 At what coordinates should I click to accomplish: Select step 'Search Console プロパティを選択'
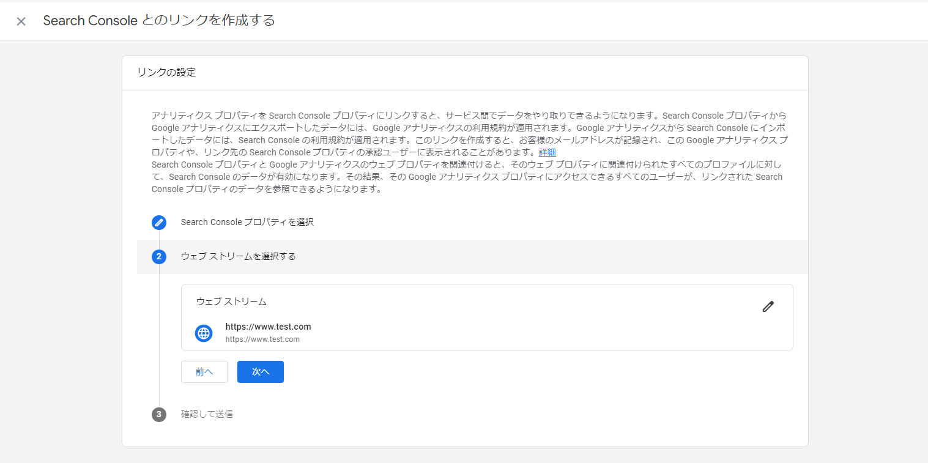tap(247, 222)
